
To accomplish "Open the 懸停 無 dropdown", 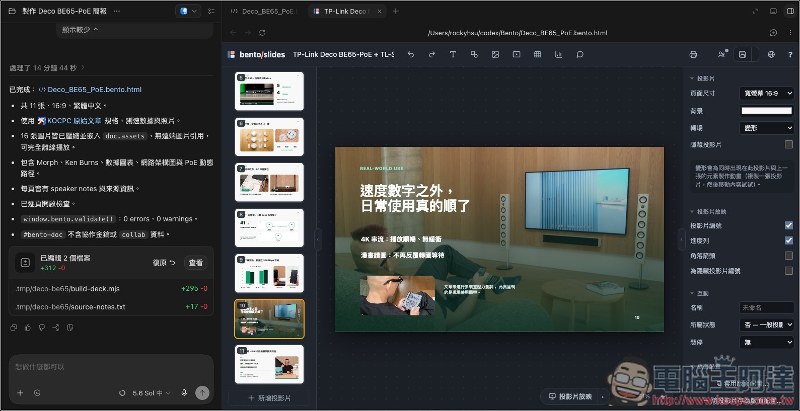I will pyautogui.click(x=767, y=342).
